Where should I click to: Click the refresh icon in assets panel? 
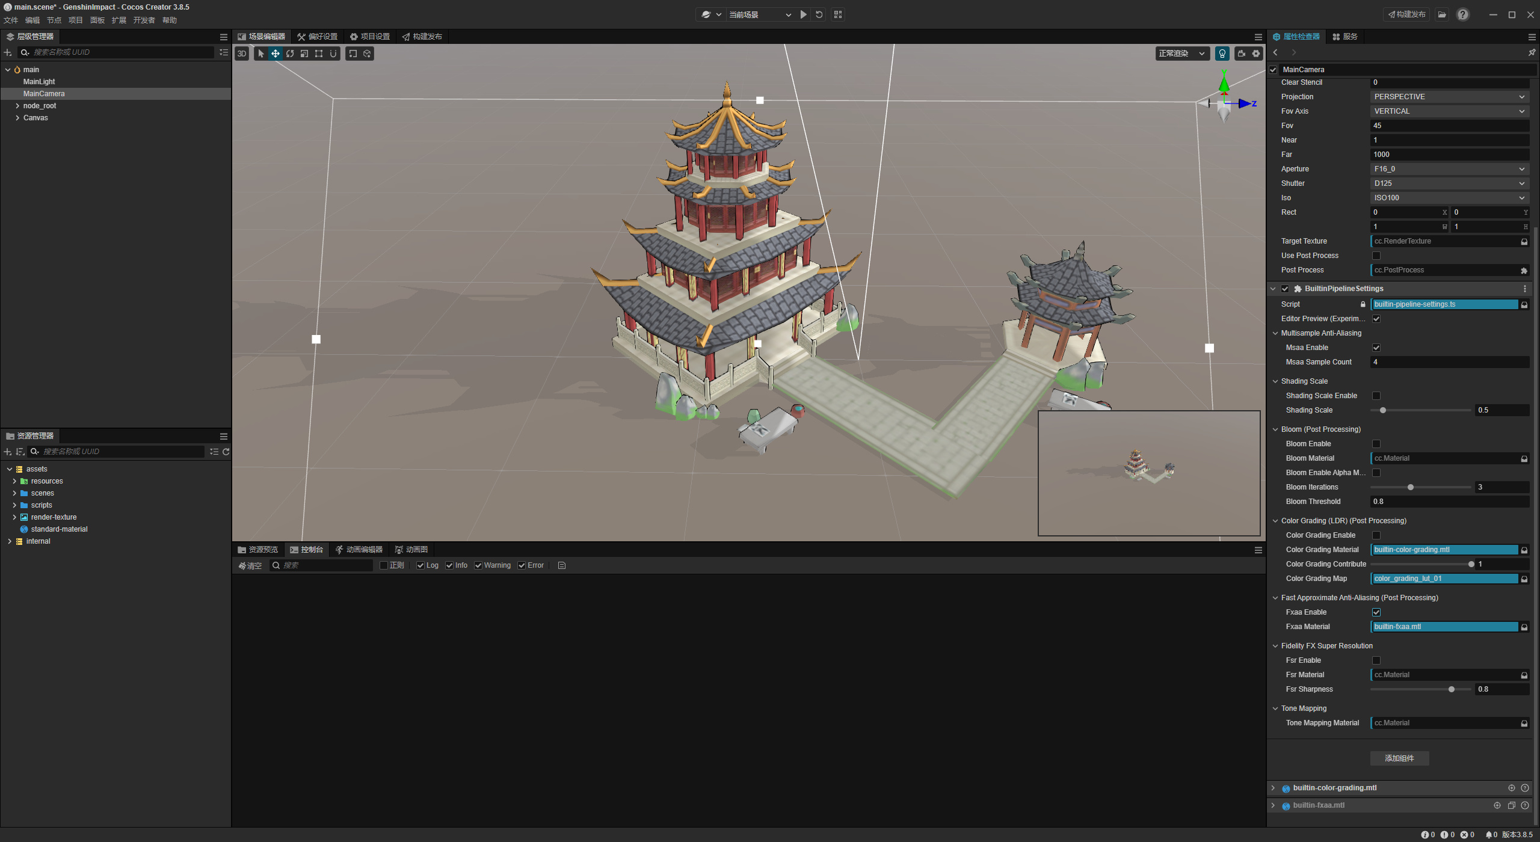[x=226, y=452]
